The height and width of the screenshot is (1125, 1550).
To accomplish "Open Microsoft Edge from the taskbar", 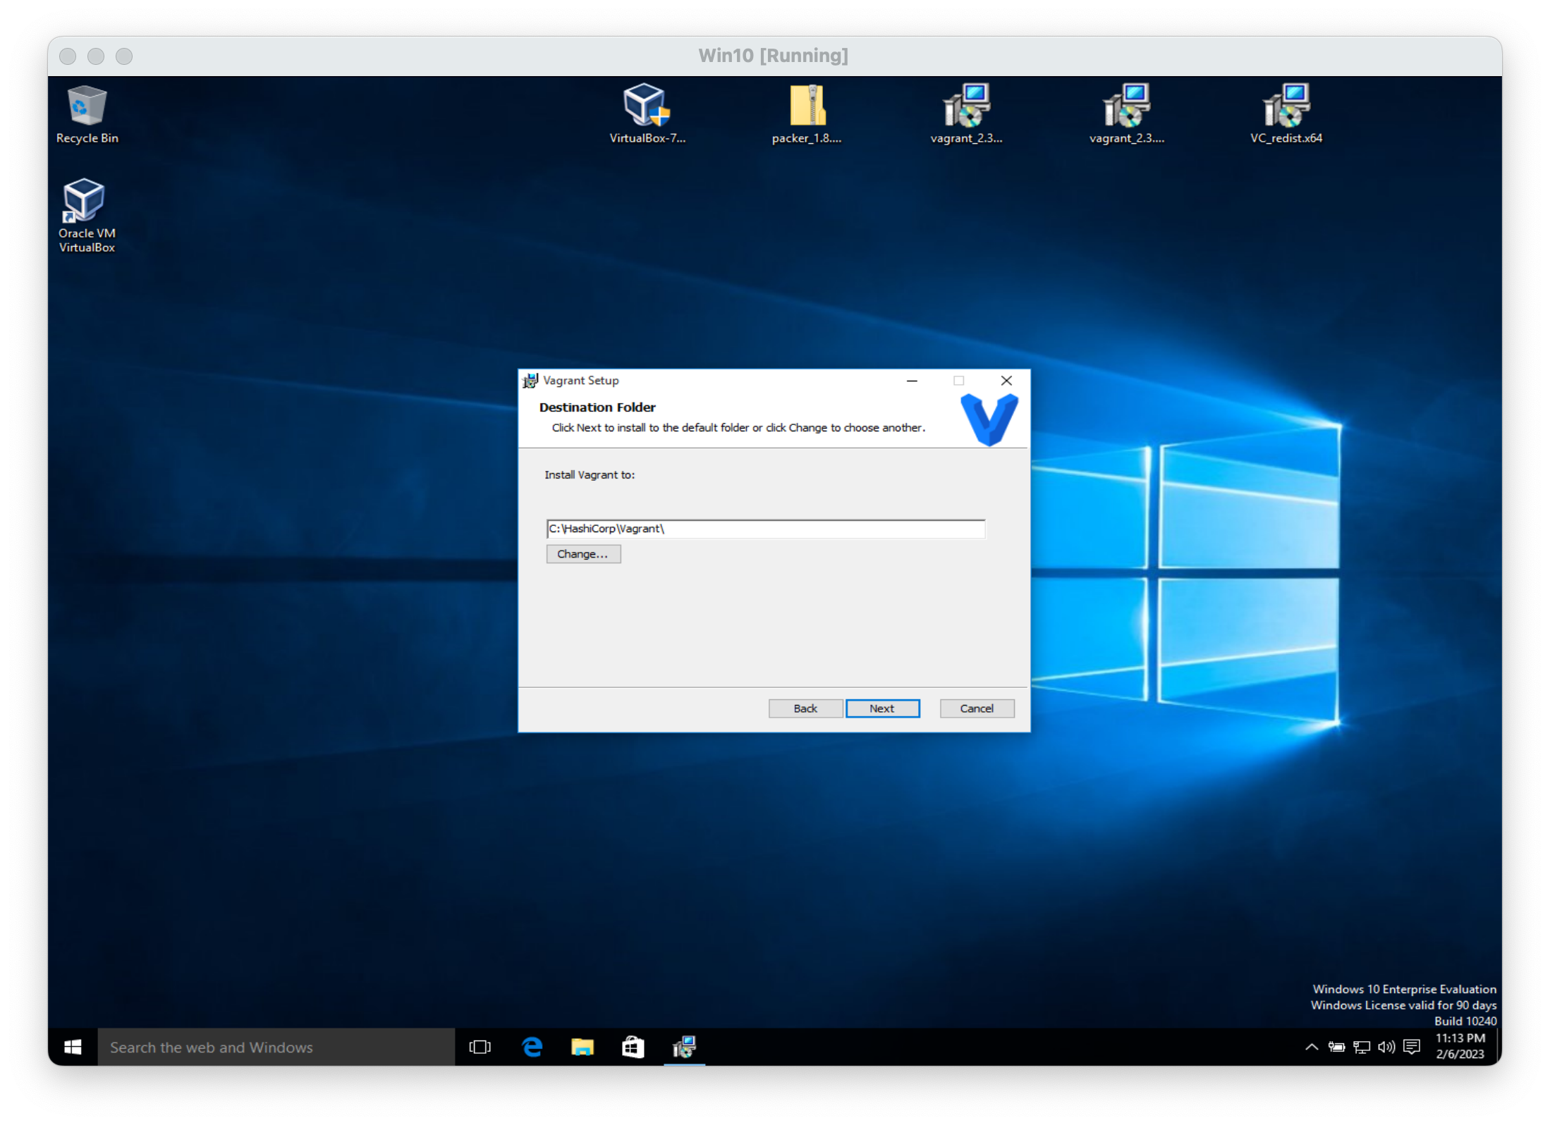I will click(x=532, y=1047).
